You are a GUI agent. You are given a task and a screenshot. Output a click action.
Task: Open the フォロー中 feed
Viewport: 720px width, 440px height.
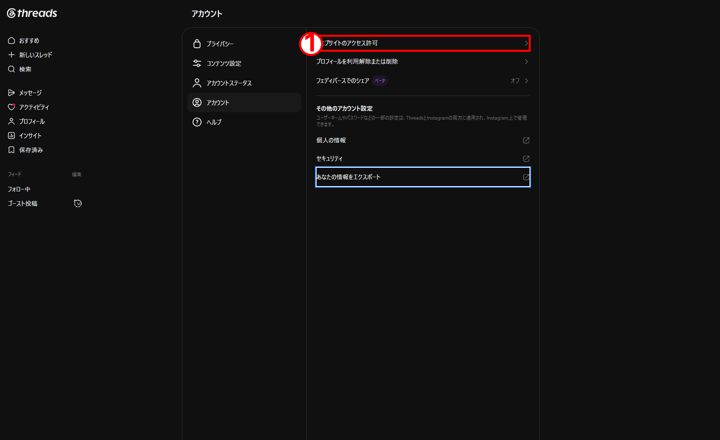click(19, 189)
